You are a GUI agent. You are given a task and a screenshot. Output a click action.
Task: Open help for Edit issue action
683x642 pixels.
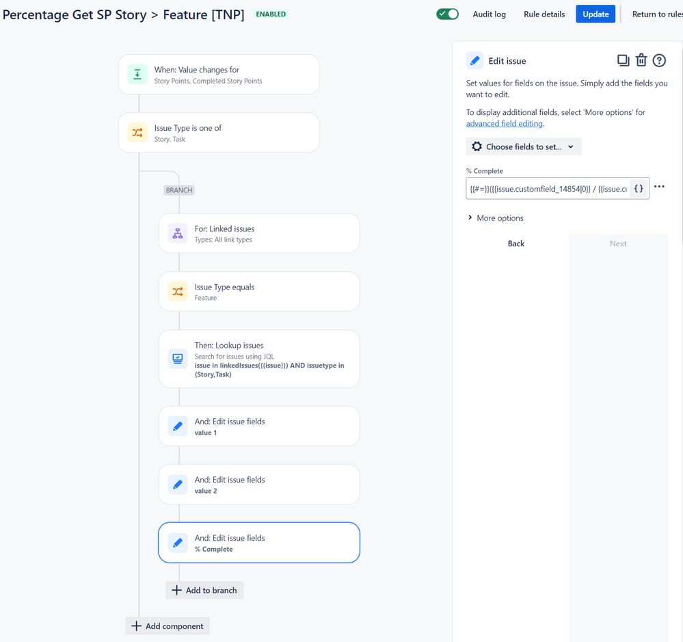pos(659,60)
